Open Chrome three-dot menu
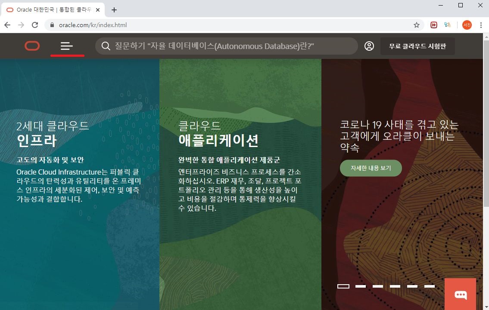Viewport: 489px width, 310px height. click(481, 25)
